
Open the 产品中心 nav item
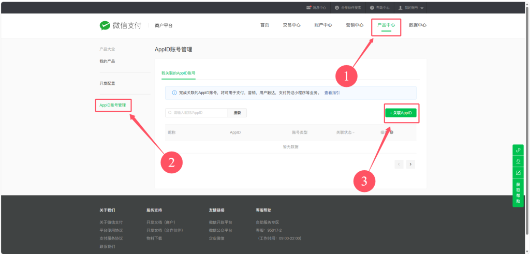click(386, 25)
